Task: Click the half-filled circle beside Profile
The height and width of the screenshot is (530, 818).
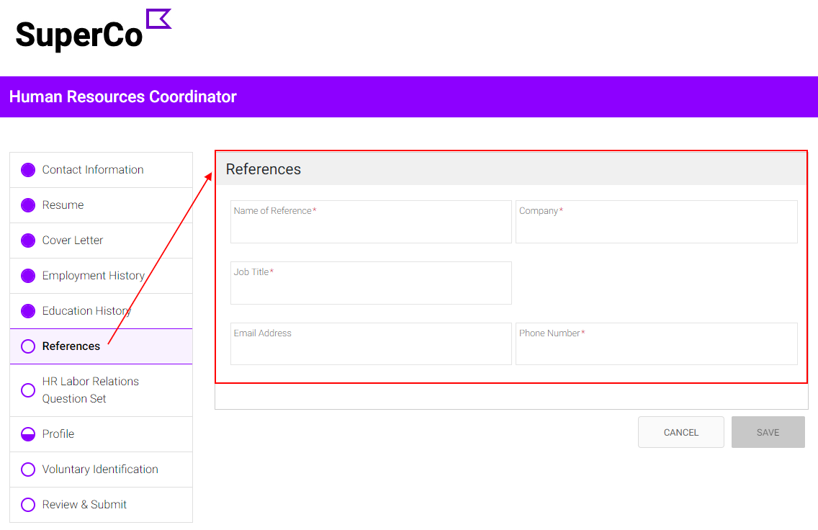Action: pyautogui.click(x=28, y=434)
